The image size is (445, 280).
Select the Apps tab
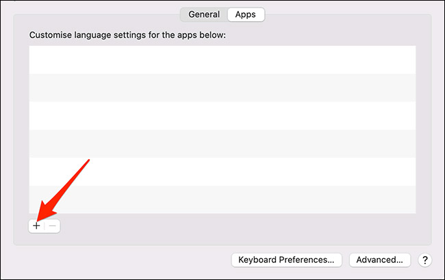tap(245, 14)
